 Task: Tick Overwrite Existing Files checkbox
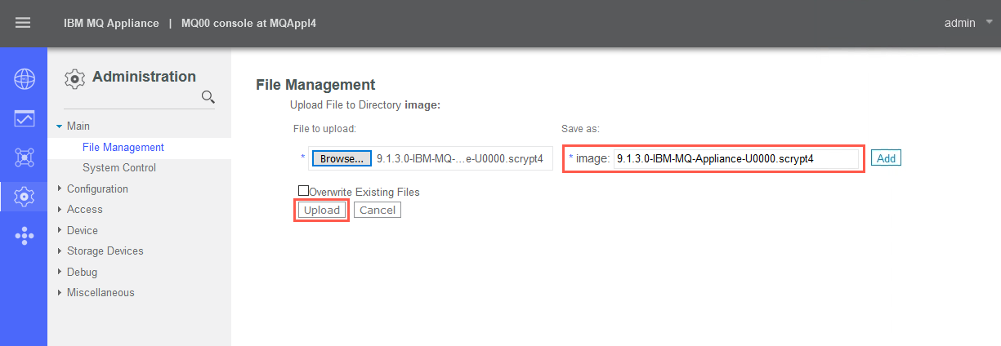pos(303,191)
